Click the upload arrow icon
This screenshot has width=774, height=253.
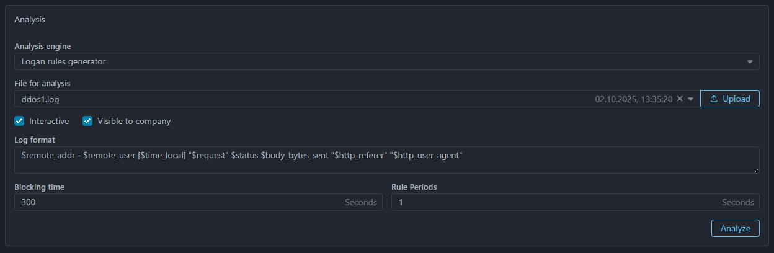coord(714,99)
